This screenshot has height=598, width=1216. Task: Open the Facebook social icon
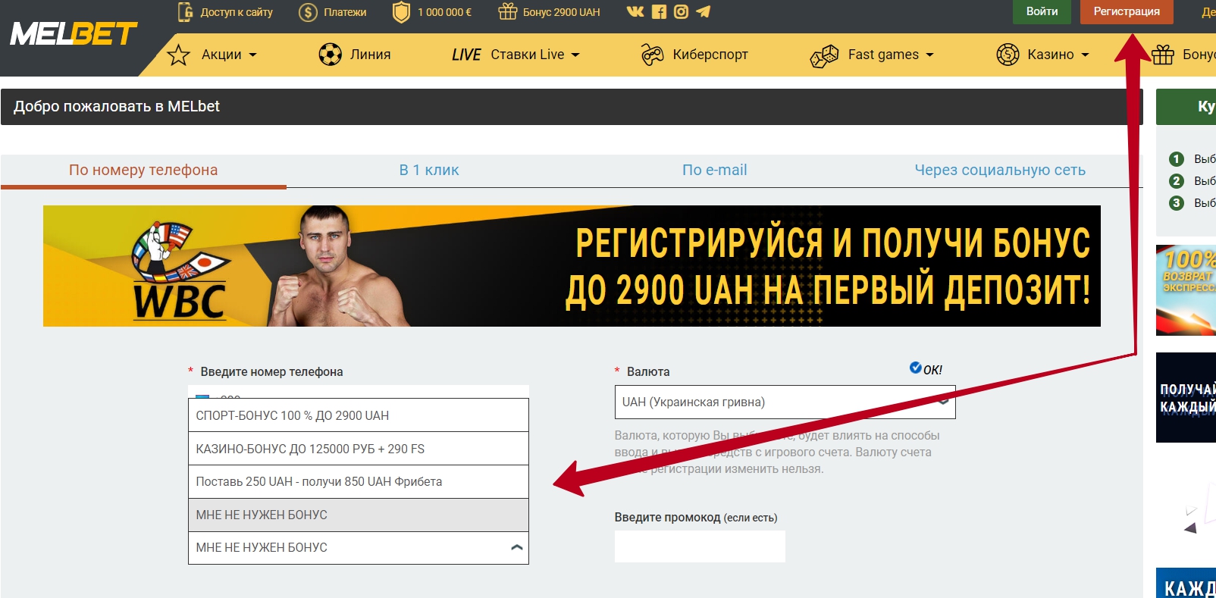point(659,11)
